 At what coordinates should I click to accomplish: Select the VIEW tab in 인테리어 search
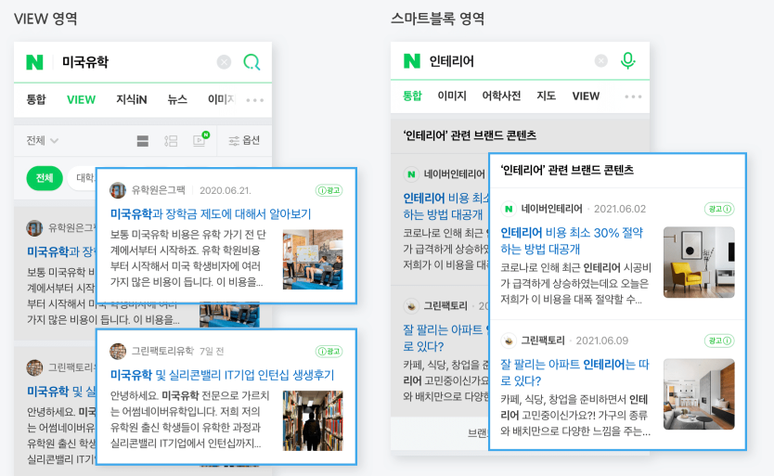[x=586, y=96]
